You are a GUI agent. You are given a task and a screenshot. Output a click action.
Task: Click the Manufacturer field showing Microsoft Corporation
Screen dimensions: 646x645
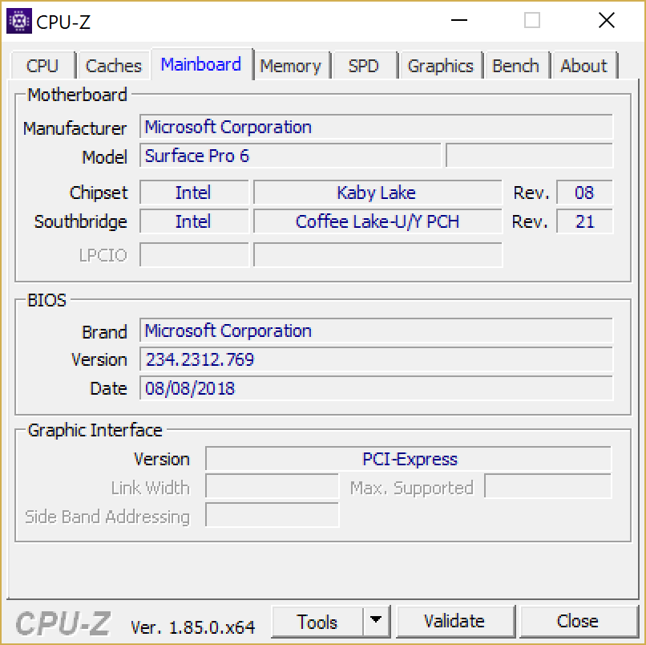(376, 128)
